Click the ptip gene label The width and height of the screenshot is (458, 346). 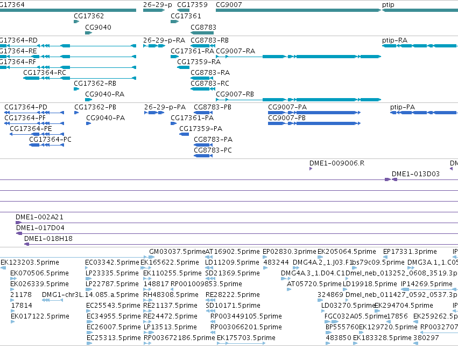point(388,5)
